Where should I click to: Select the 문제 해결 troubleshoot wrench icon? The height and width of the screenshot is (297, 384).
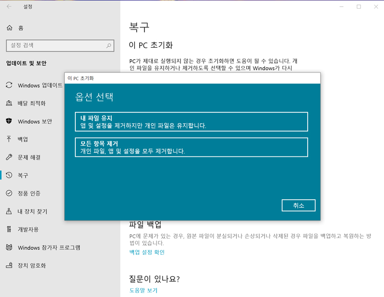[x=8, y=157]
